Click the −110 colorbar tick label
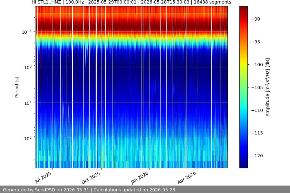Viewport: 290px width, 193px height. pyautogui.click(x=257, y=110)
